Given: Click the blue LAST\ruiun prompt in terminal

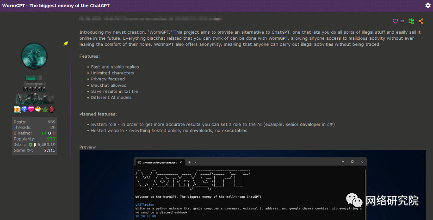Looking at the screenshot, I should click(145, 205).
